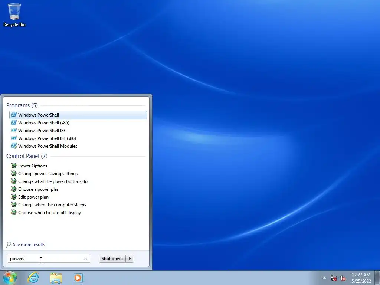Click icon beside Change what the power buttons do
Viewport: 380px width, 285px height.
(x=14, y=181)
